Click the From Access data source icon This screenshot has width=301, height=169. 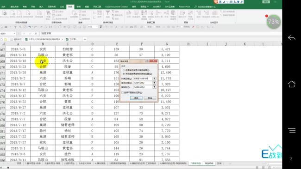[5, 13]
